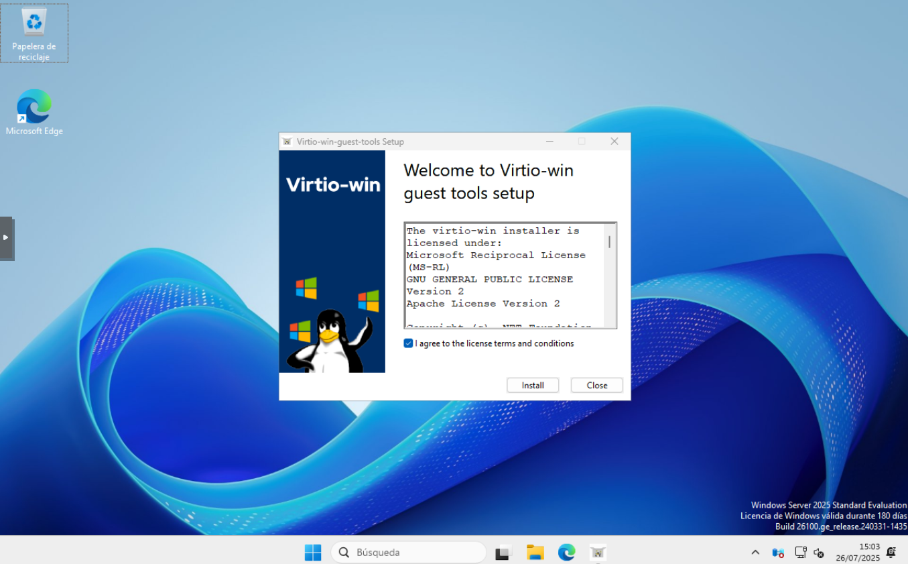This screenshot has height=564, width=908.
Task: Select the Virtio-win installer taskbar icon
Action: pos(598,553)
